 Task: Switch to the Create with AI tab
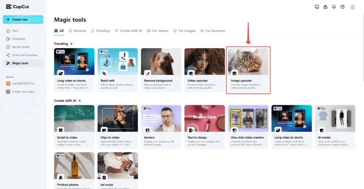[128, 30]
